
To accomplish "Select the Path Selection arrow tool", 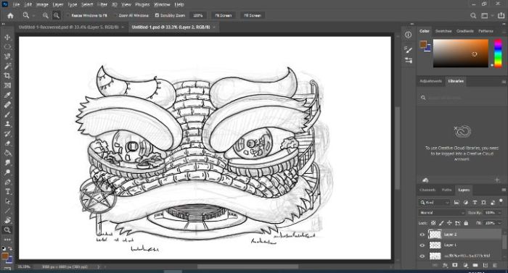I will click(x=7, y=201).
